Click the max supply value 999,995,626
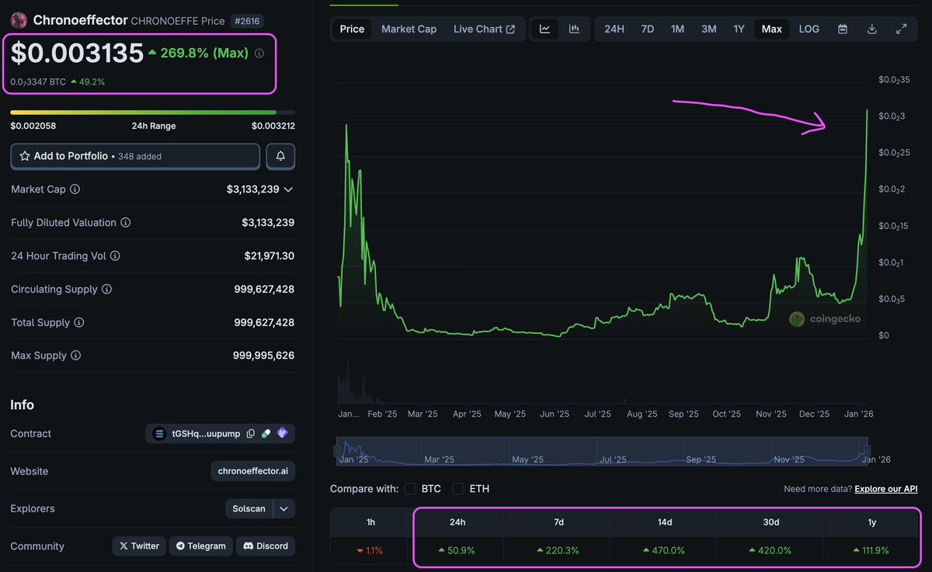The height and width of the screenshot is (572, 932). [263, 356]
